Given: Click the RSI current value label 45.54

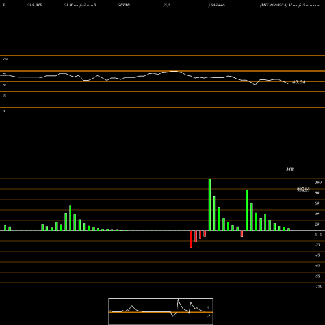Looking at the screenshot, I should click(x=299, y=82).
